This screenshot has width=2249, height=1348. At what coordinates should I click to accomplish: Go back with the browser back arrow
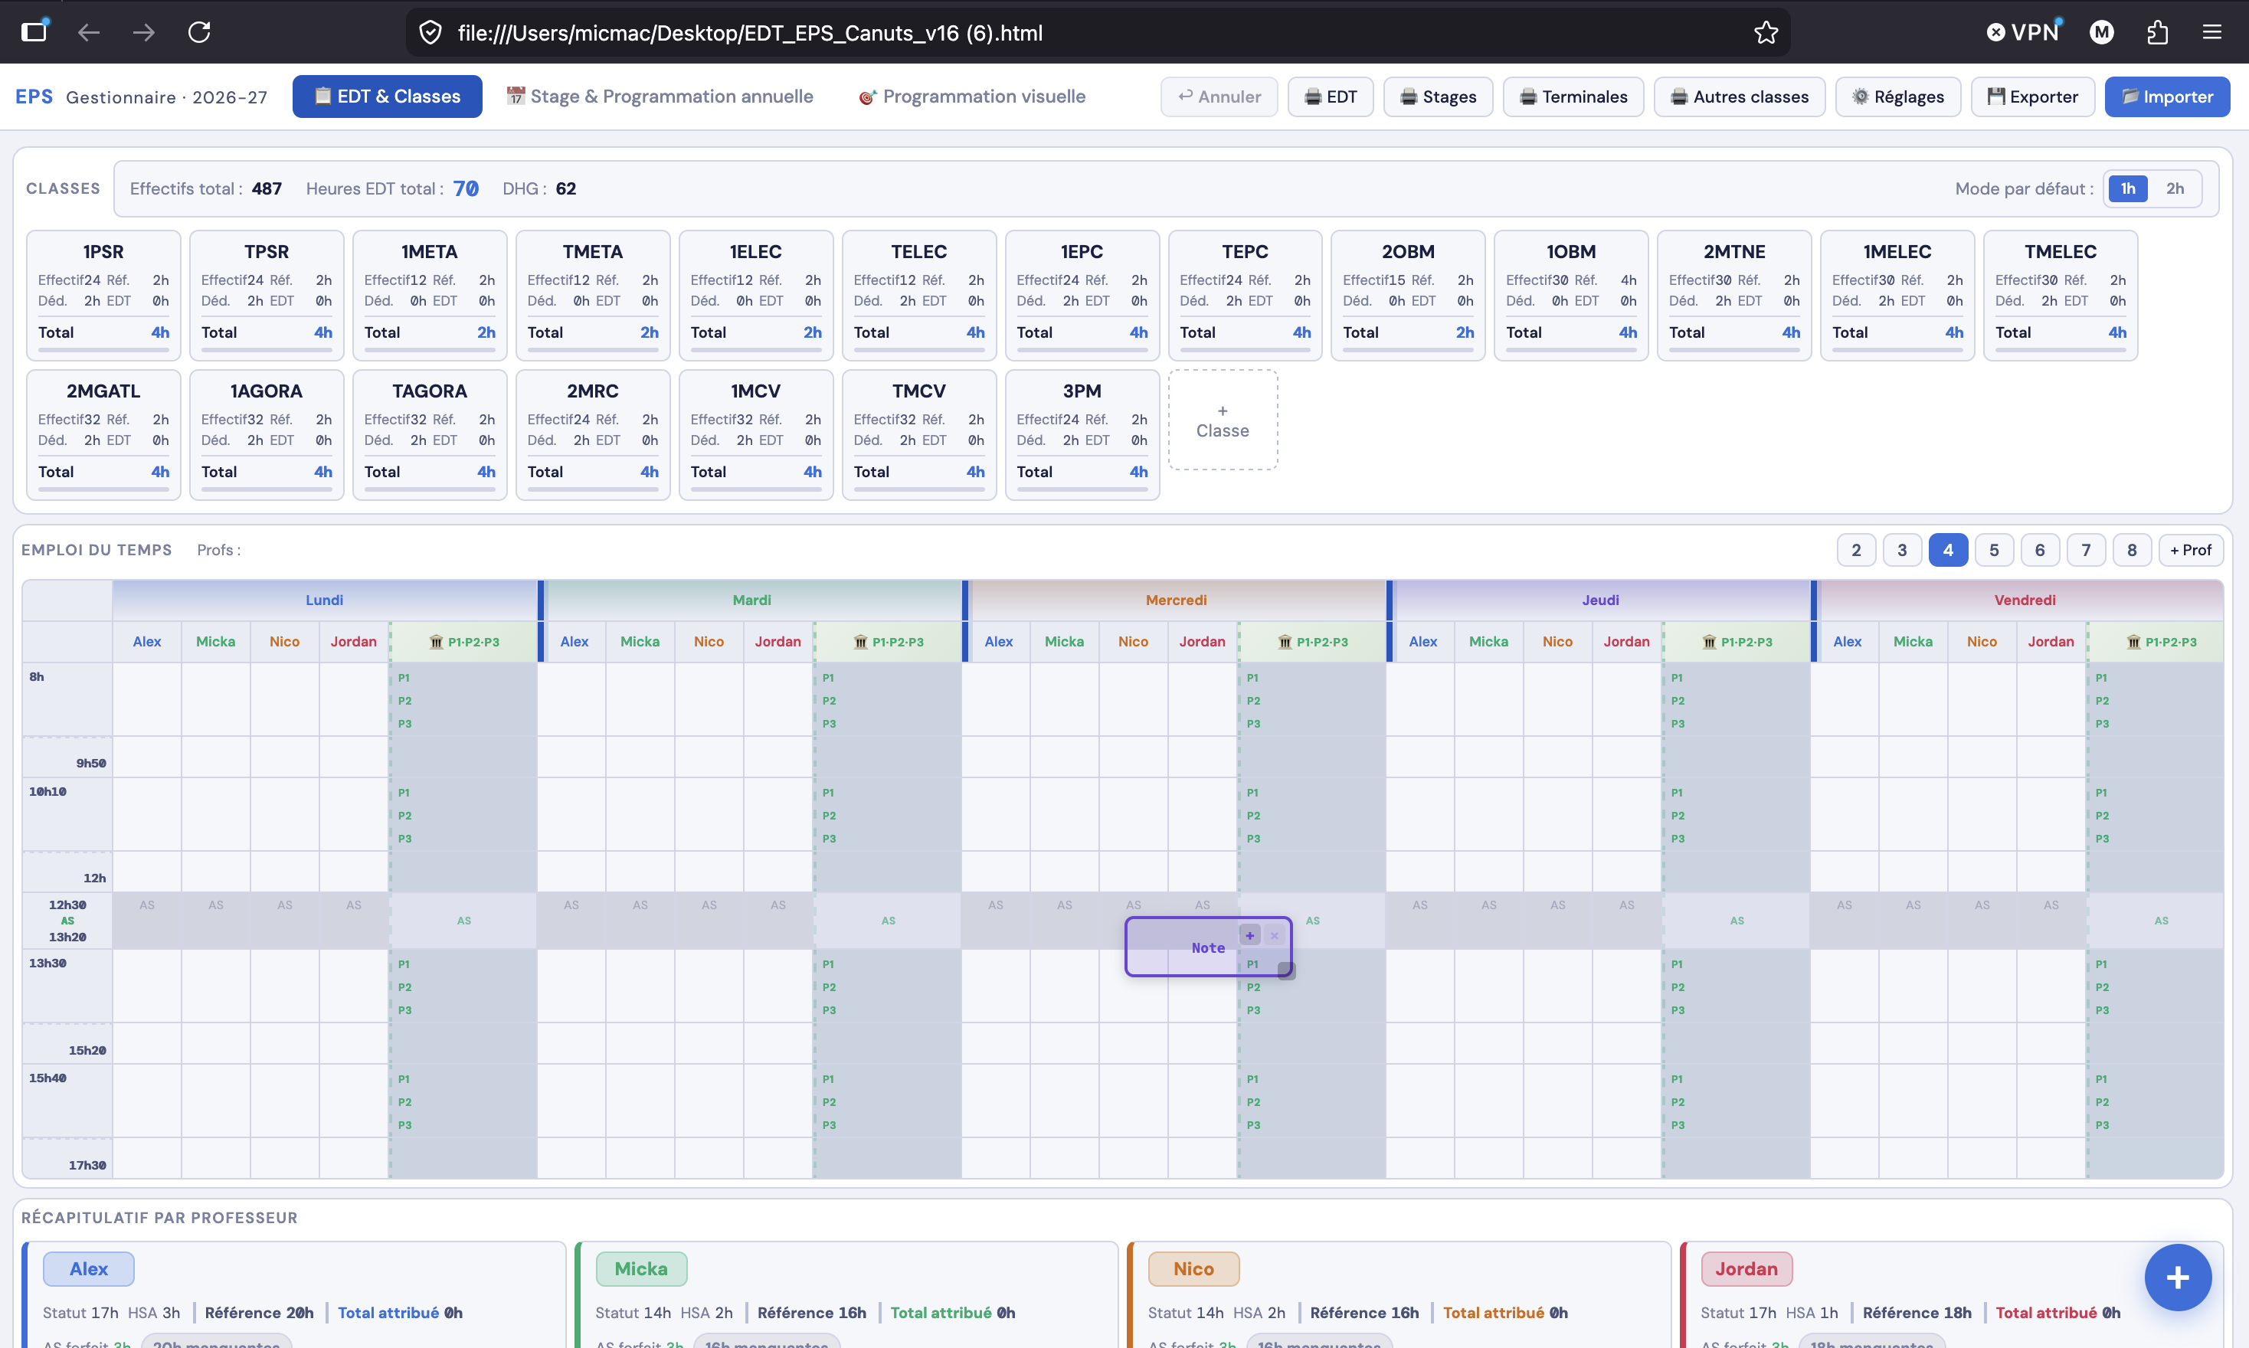tap(88, 32)
